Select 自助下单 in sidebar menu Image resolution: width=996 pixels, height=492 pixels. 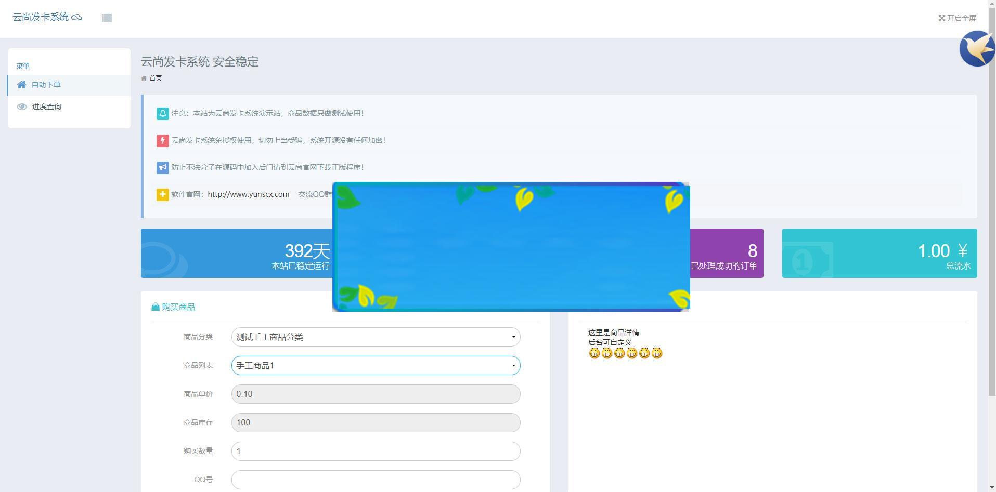click(46, 85)
